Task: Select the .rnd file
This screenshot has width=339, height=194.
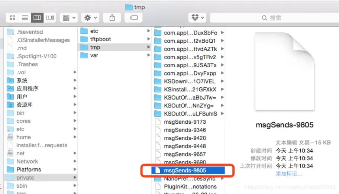Action: (x=41, y=48)
